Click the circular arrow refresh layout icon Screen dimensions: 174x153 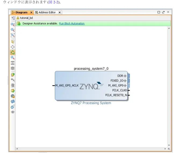pos(13,107)
